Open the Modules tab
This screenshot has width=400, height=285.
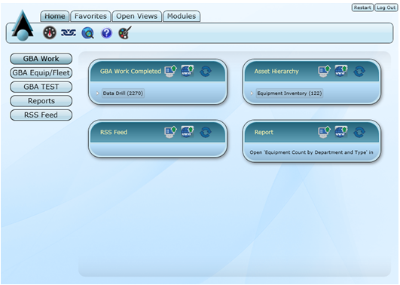click(182, 16)
